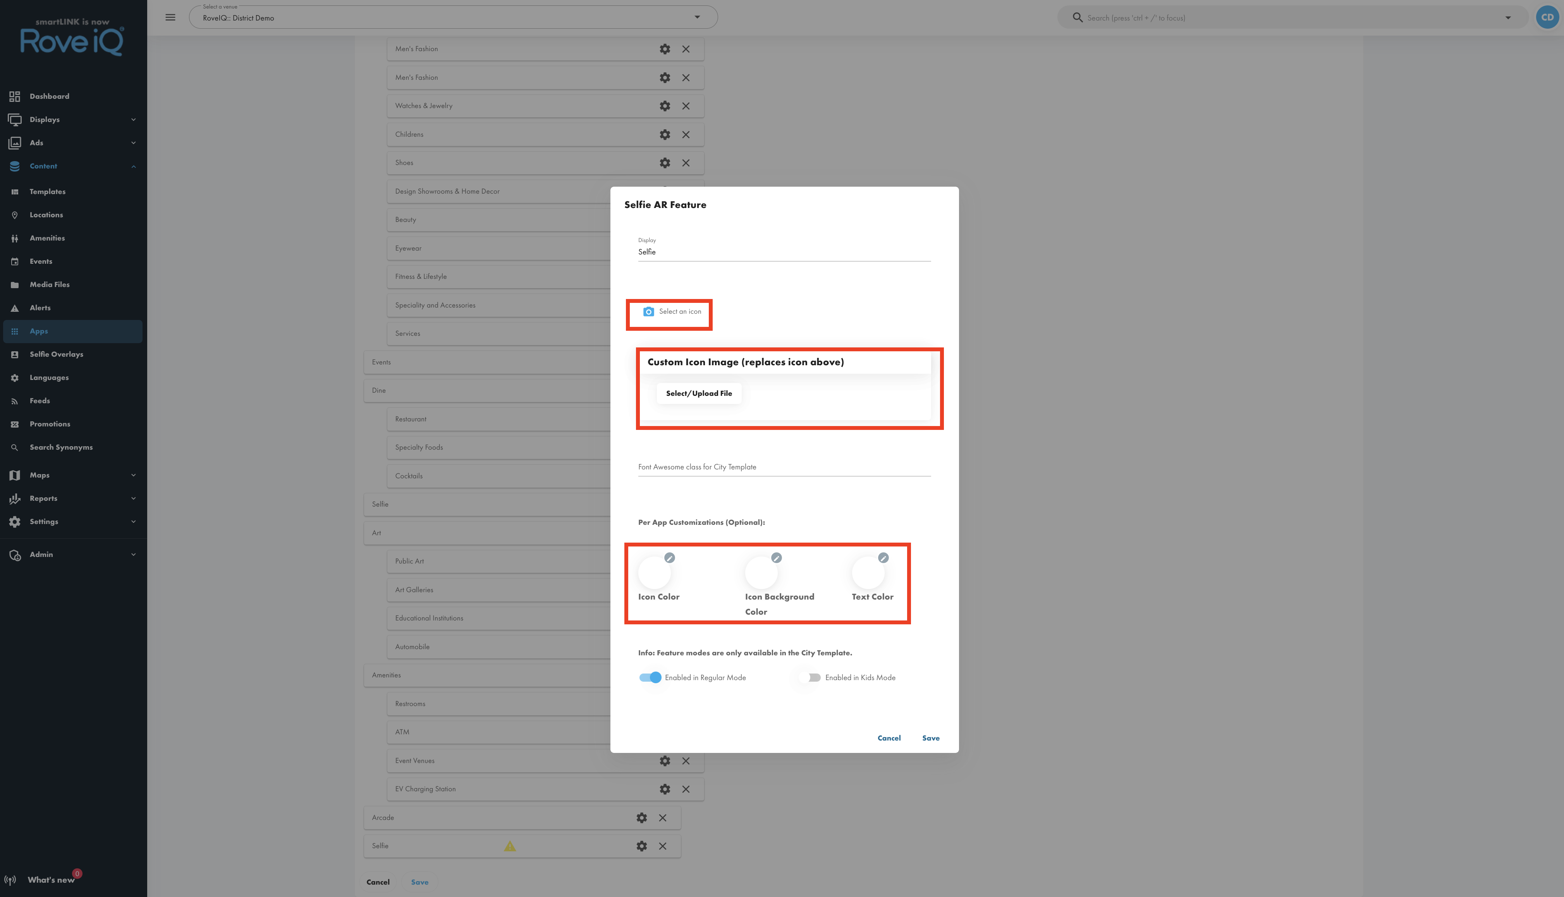The image size is (1564, 897).
Task: Click the Select/Upload File button
Action: coord(699,394)
